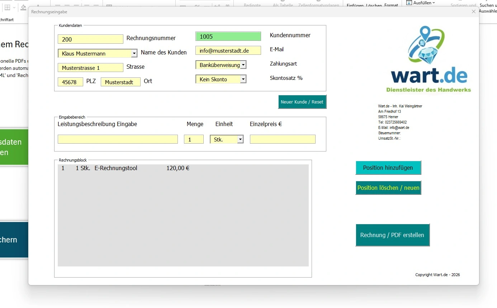
Task: Click the Einzelpreis € input field
Action: point(283,139)
